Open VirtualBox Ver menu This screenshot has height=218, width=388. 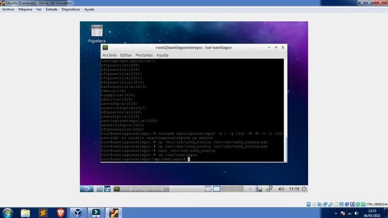[x=39, y=10]
